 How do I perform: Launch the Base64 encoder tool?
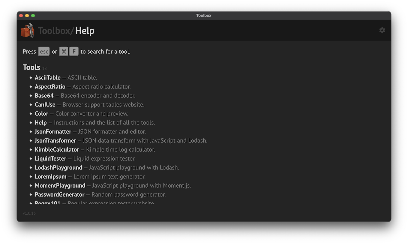point(44,96)
